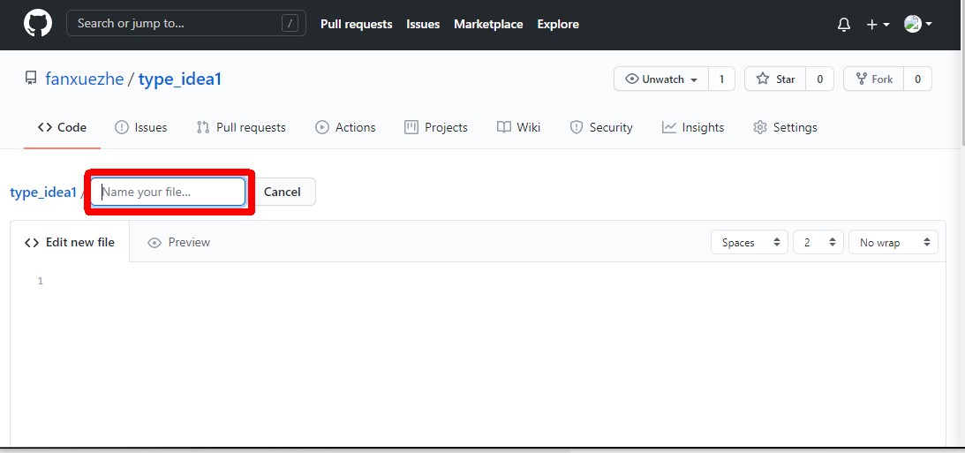Image resolution: width=965 pixels, height=453 pixels.
Task: Switch to the Actions tab
Action: tap(345, 127)
